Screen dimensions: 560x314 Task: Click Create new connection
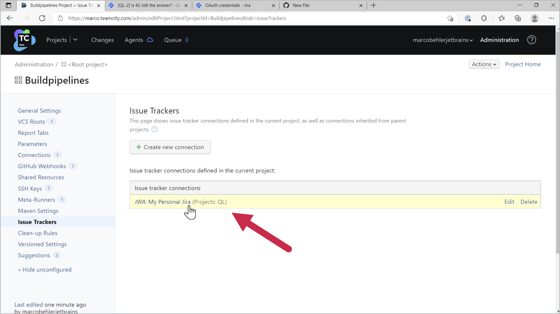pyautogui.click(x=170, y=147)
